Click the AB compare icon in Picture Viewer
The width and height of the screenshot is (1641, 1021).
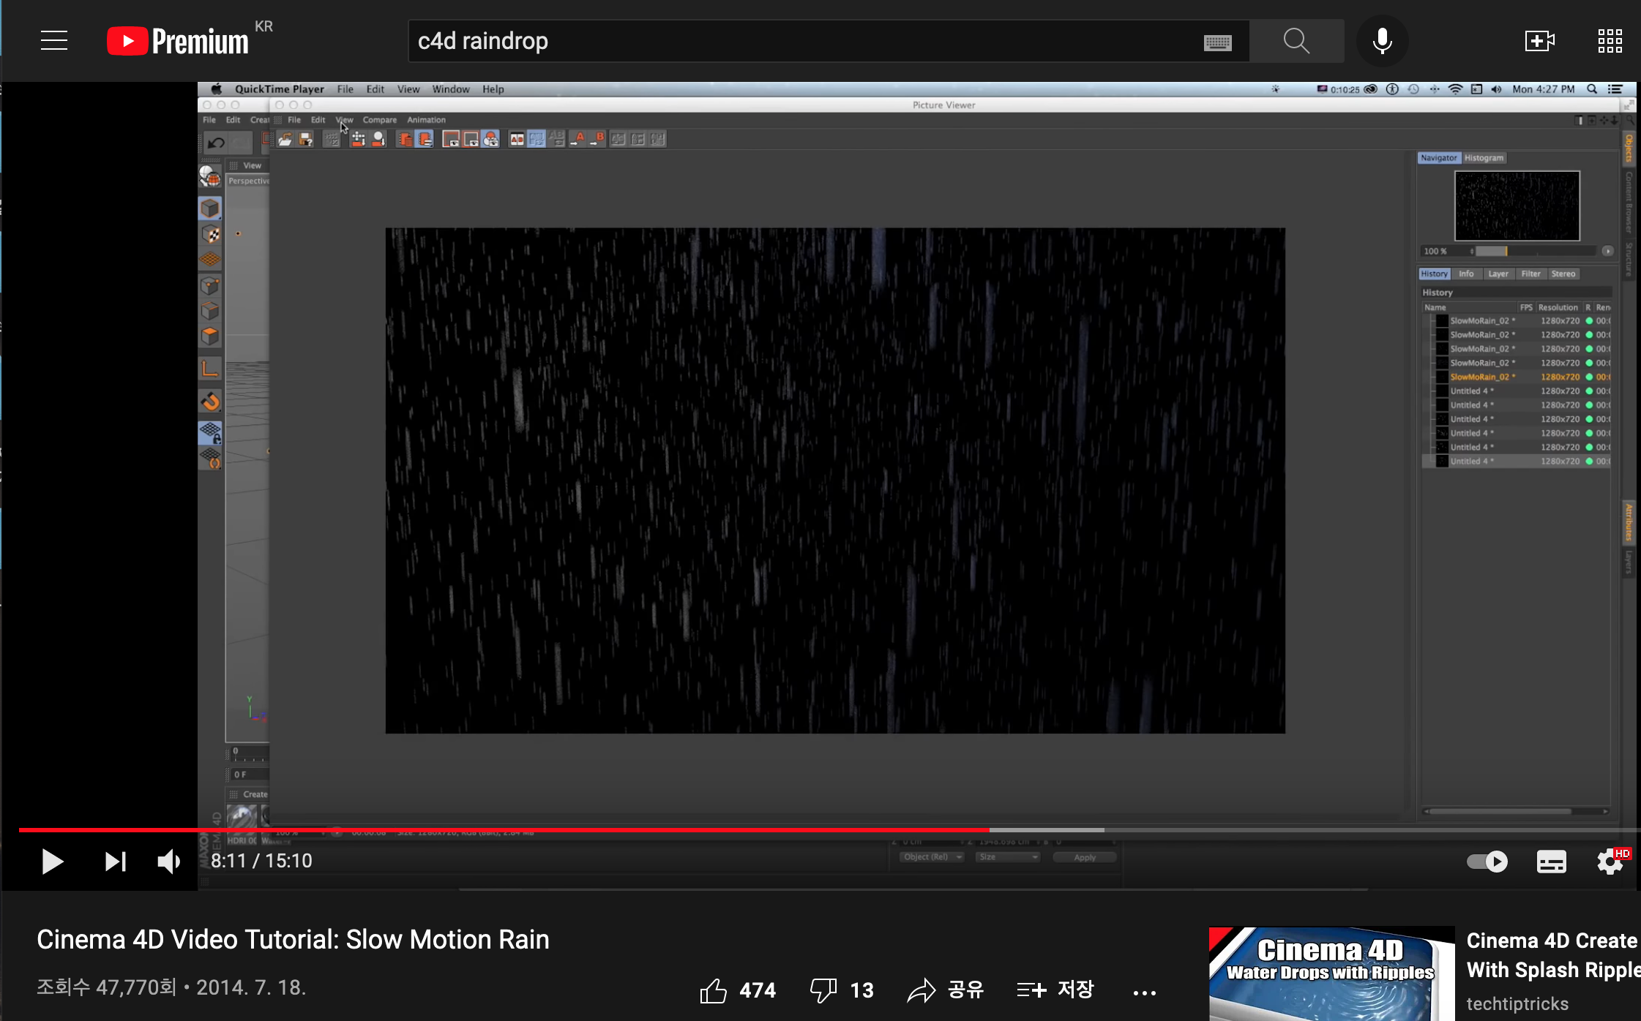[517, 139]
